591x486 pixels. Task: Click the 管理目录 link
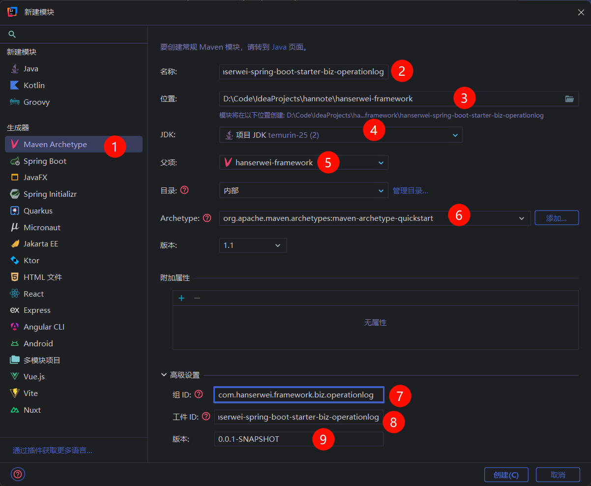(x=410, y=190)
